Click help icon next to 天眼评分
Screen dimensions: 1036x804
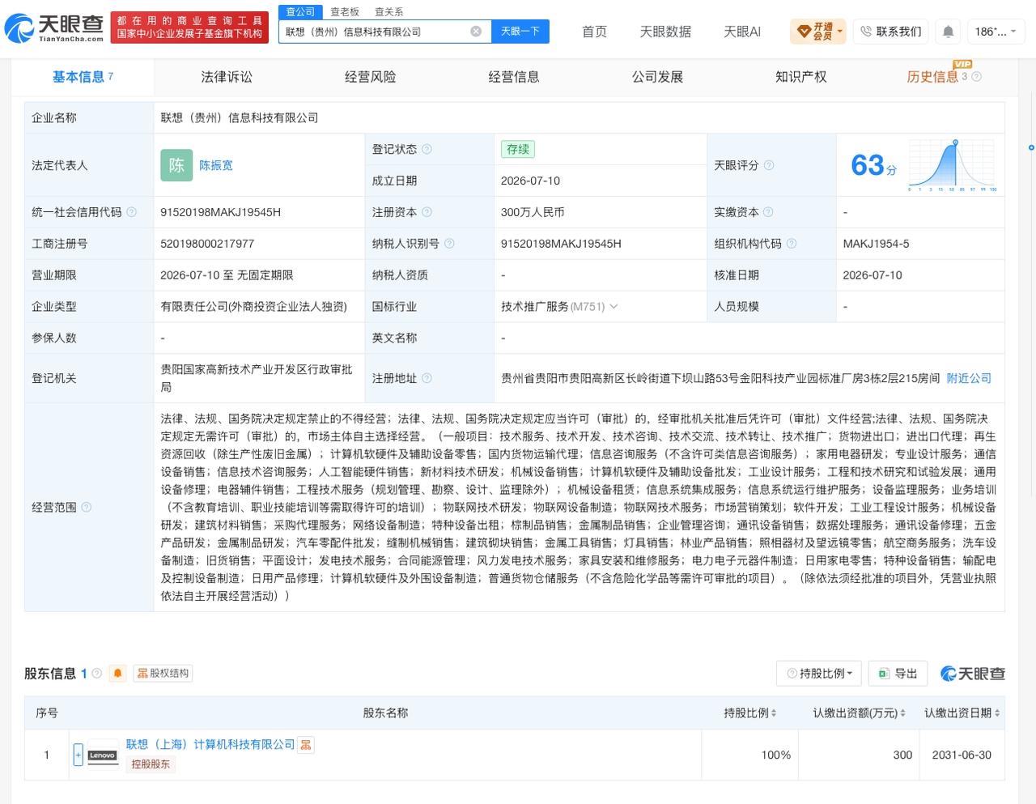click(x=769, y=165)
